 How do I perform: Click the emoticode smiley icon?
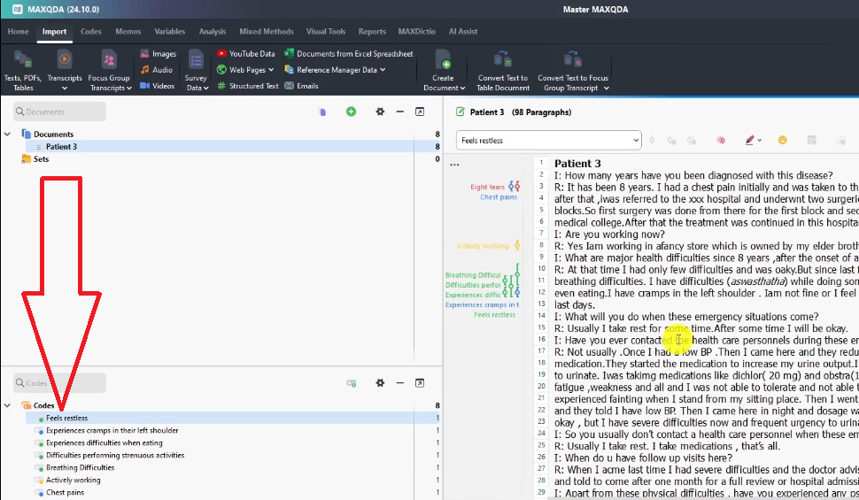[x=783, y=140]
